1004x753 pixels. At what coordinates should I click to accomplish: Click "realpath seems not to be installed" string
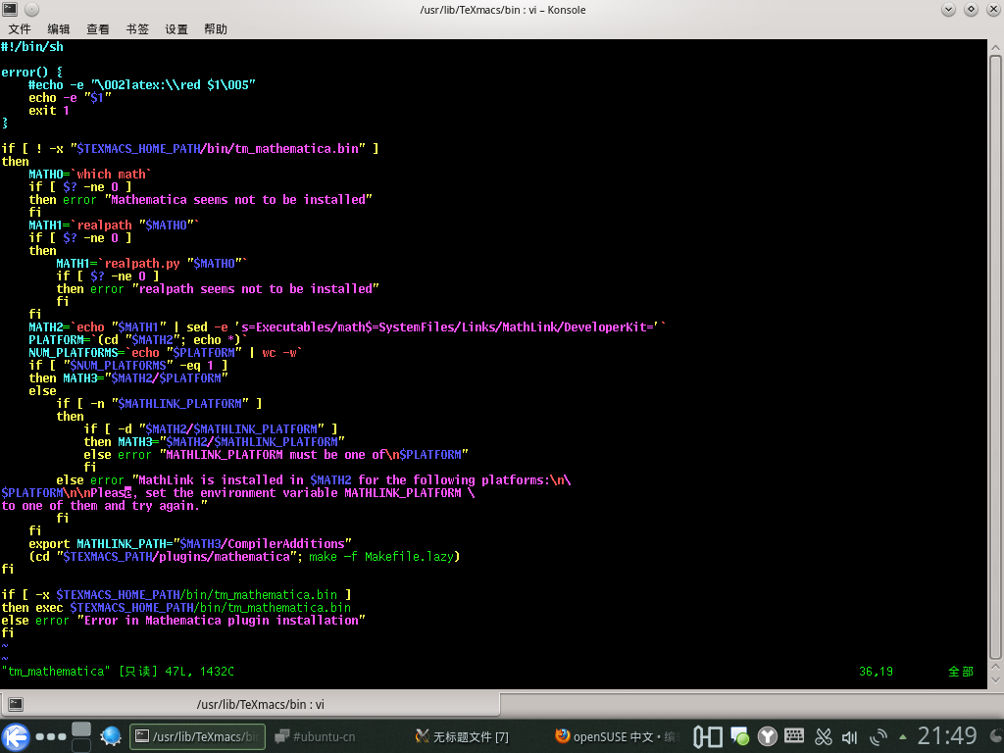click(256, 289)
